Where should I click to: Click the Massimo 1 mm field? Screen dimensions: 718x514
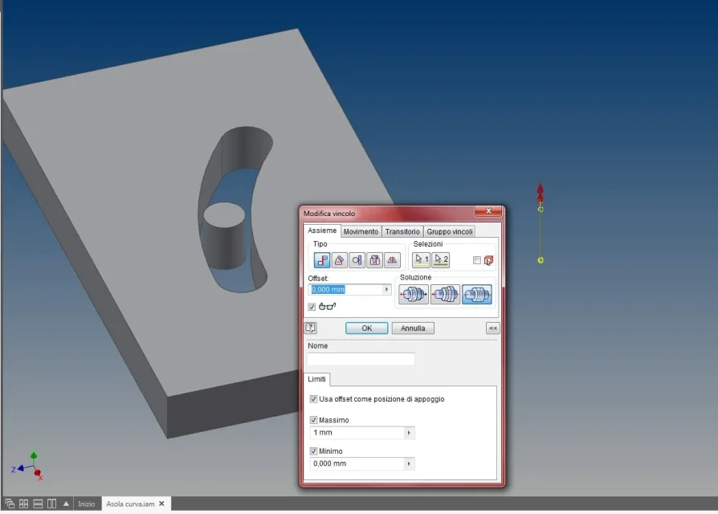(357, 433)
